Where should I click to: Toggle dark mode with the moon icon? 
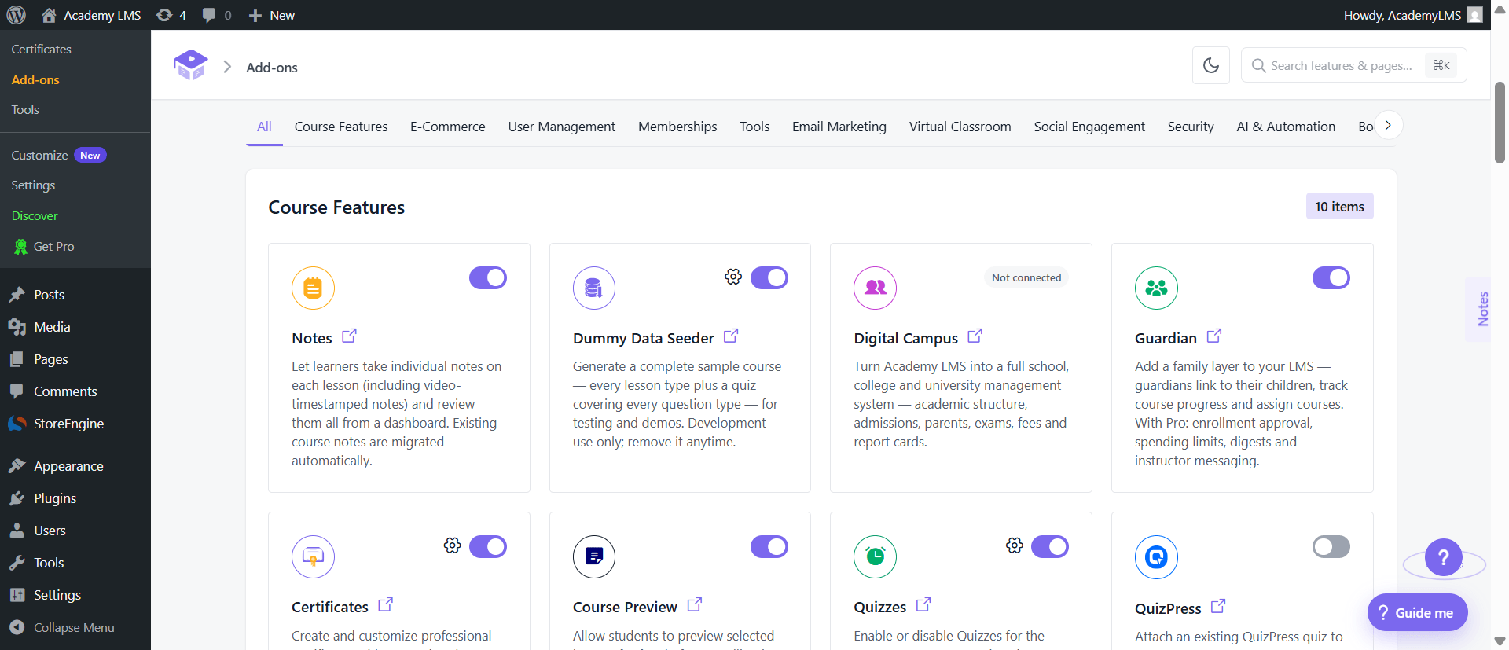(x=1211, y=65)
